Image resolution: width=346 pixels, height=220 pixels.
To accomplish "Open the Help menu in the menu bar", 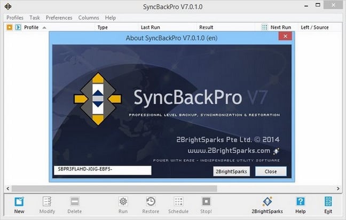I will point(111,18).
